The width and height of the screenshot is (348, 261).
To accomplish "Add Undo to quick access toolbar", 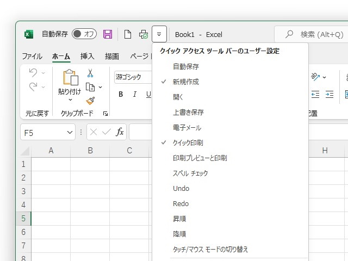I will click(231, 189).
